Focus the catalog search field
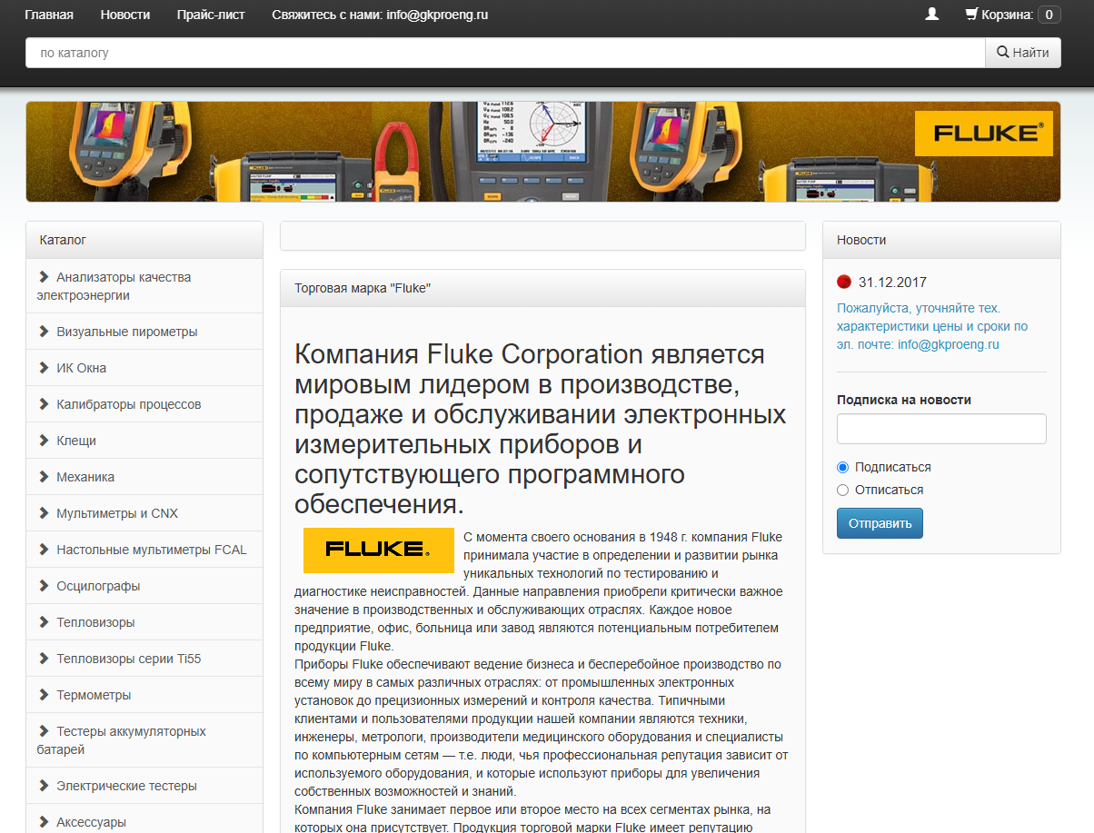The width and height of the screenshot is (1094, 833). pyautogui.click(x=505, y=53)
